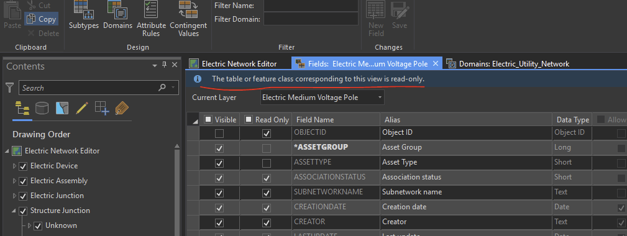Toggle Read Only checkbox for ASSETGROUP row
The height and width of the screenshot is (236, 627).
pyautogui.click(x=267, y=148)
